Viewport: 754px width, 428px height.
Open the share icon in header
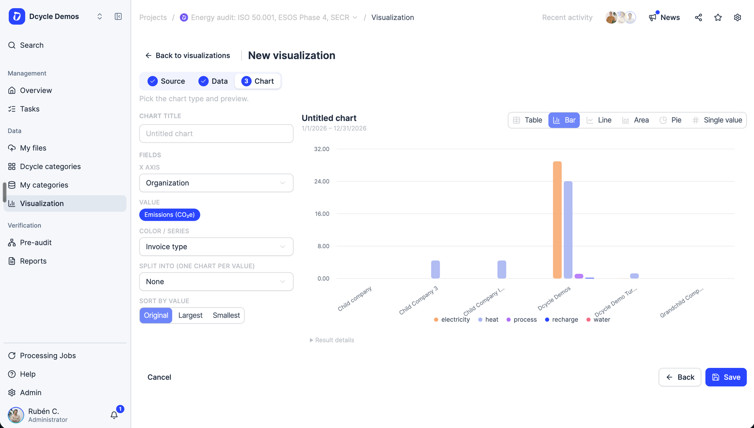[698, 17]
